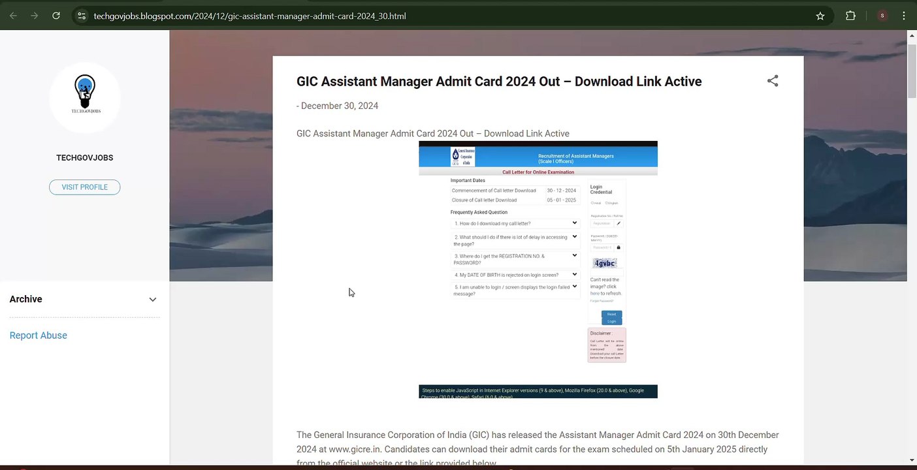
Task: Open Chrome three-dot menu
Action: point(904,16)
